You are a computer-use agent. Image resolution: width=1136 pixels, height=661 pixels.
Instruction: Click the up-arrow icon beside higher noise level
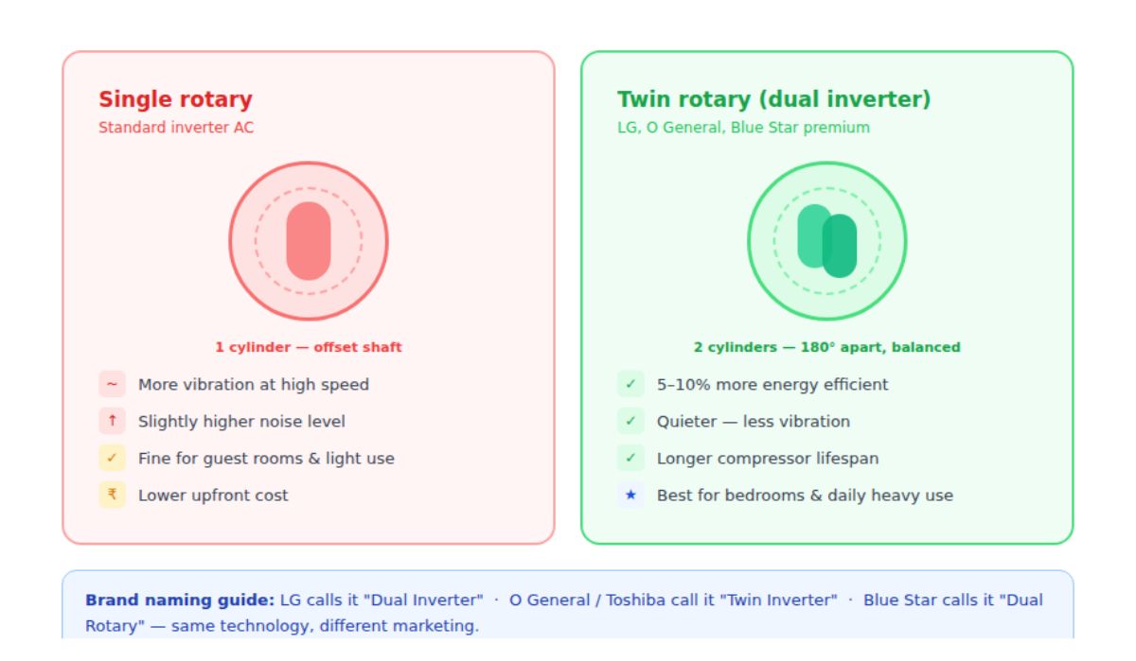pyautogui.click(x=113, y=421)
